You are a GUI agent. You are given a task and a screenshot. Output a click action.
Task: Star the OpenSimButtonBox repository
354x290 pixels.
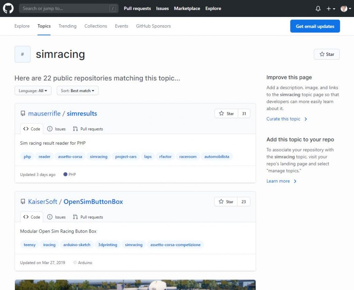tap(226, 202)
